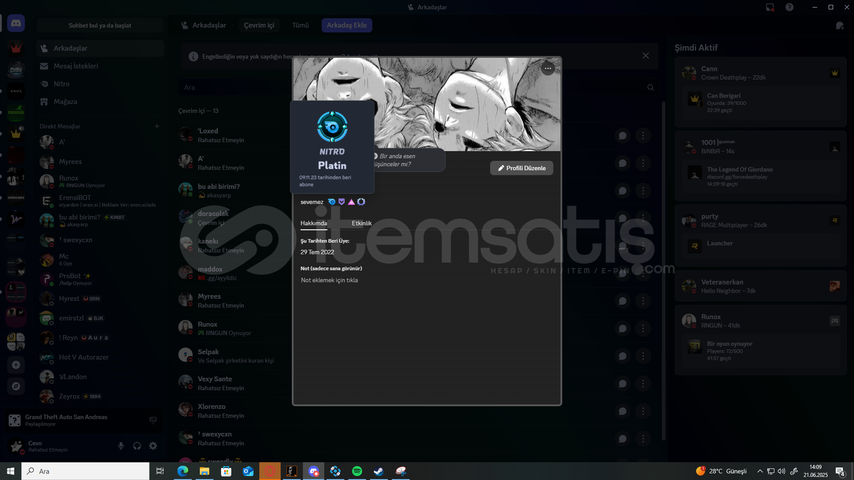Click the search magnifier in friends search
Viewport: 854px width, 480px height.
[650, 88]
